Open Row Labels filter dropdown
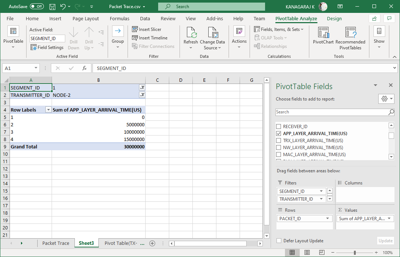The image size is (400, 257). tap(48, 110)
